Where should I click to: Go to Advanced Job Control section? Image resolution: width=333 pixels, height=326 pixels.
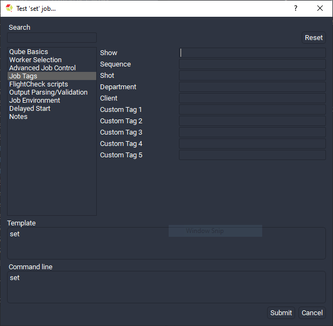(42, 68)
